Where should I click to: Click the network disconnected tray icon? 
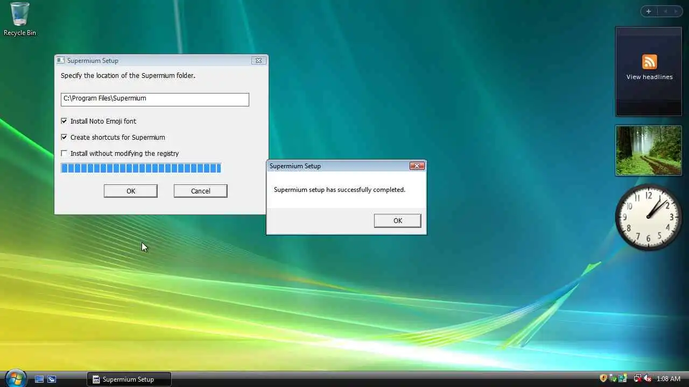pos(637,378)
